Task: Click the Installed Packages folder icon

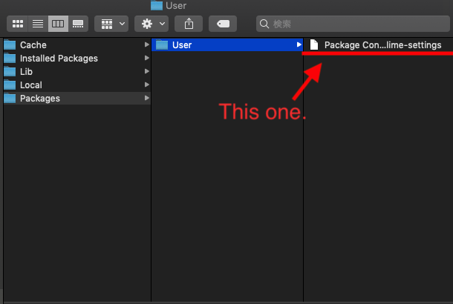Action: click(x=10, y=59)
